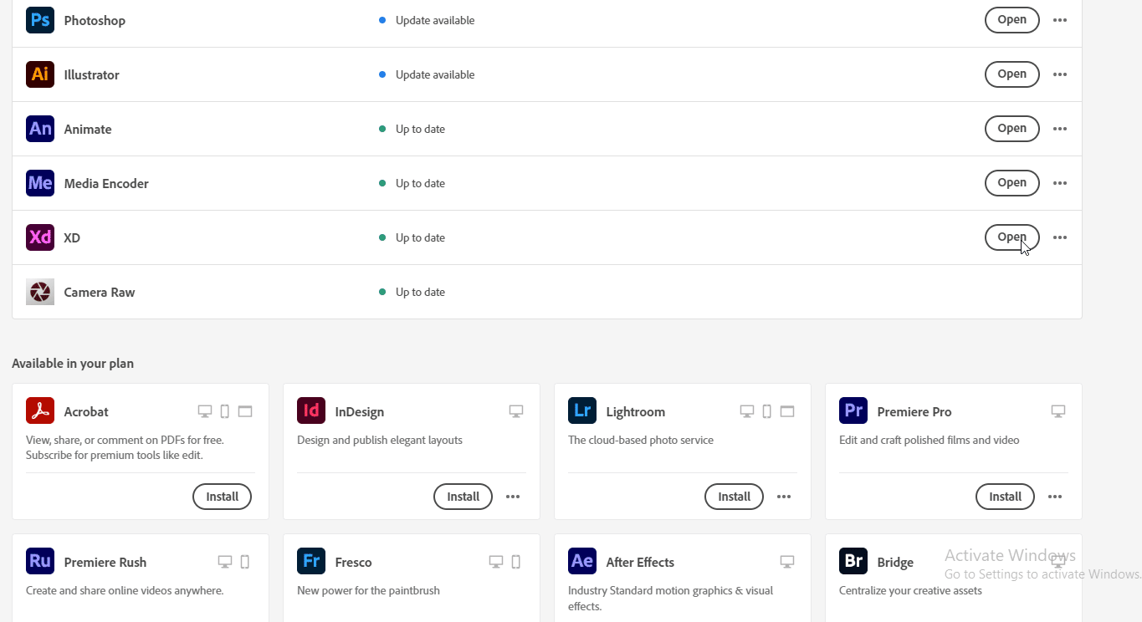This screenshot has height=622, width=1142.
Task: Open XD with its Open button
Action: click(1012, 237)
